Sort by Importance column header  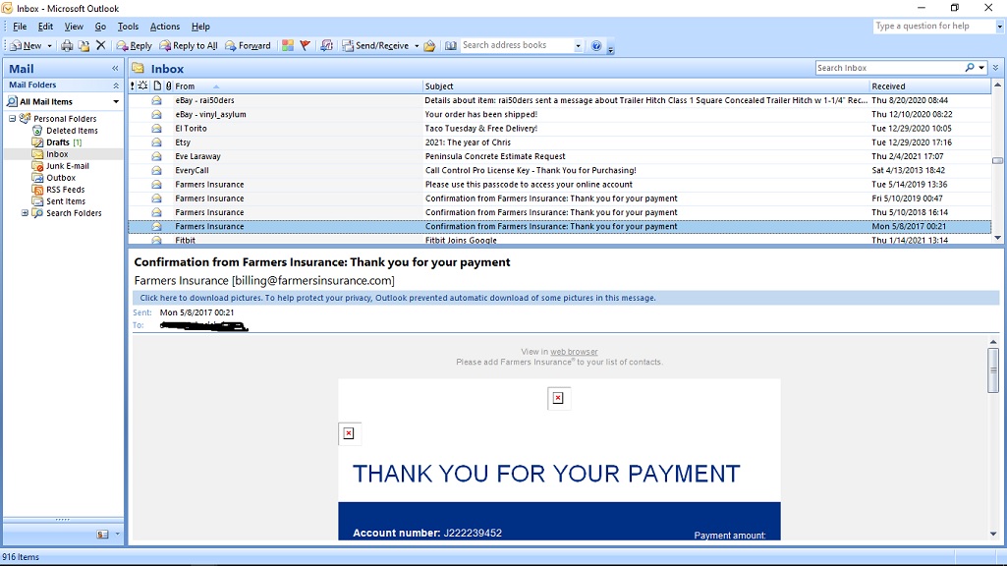click(x=133, y=85)
